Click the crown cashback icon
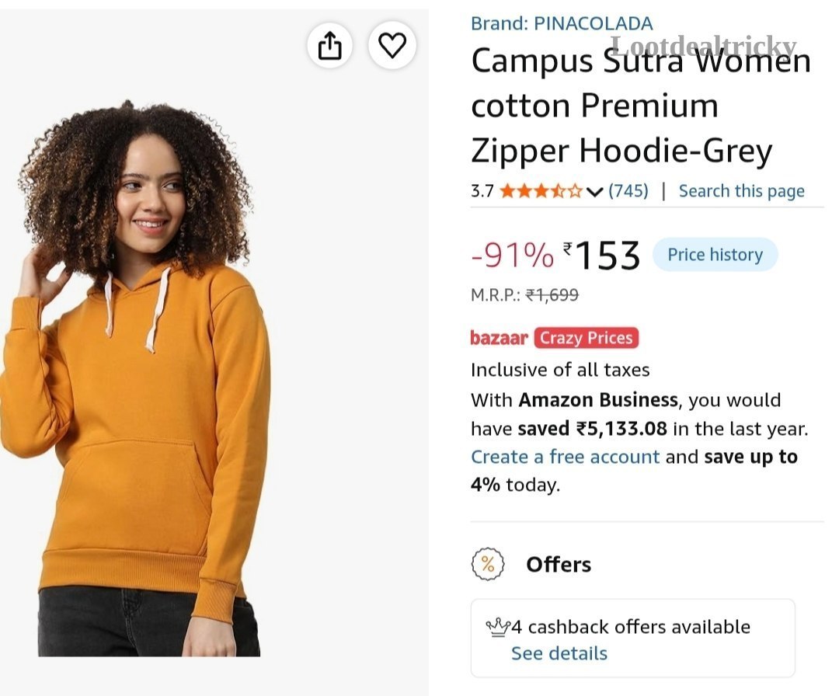Image resolution: width=839 pixels, height=696 pixels. [x=497, y=627]
